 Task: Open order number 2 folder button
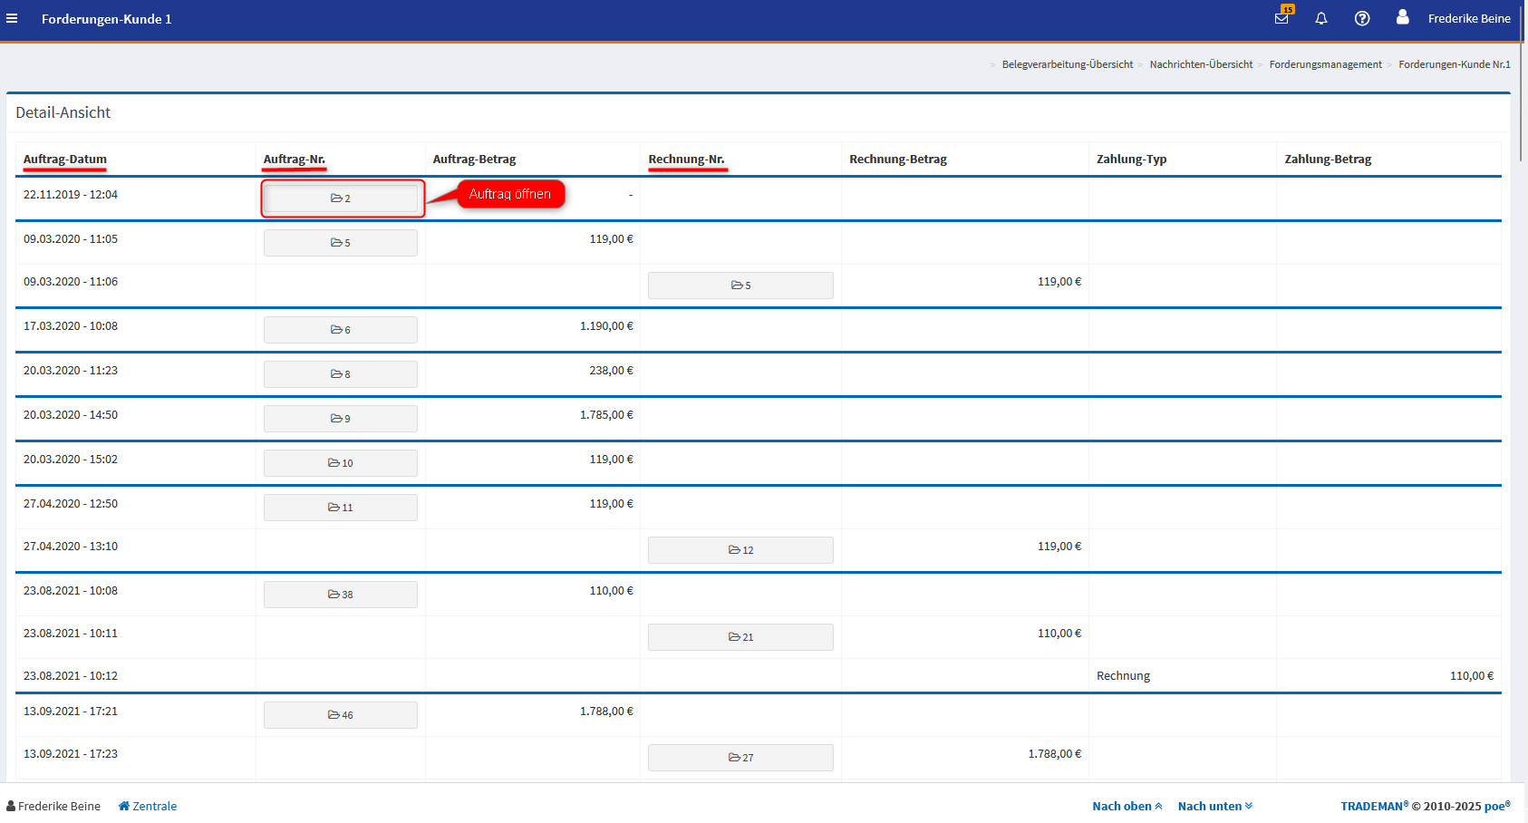pyautogui.click(x=341, y=198)
